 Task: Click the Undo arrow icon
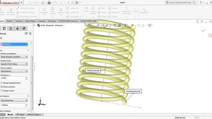pyautogui.click(x=55, y=3)
